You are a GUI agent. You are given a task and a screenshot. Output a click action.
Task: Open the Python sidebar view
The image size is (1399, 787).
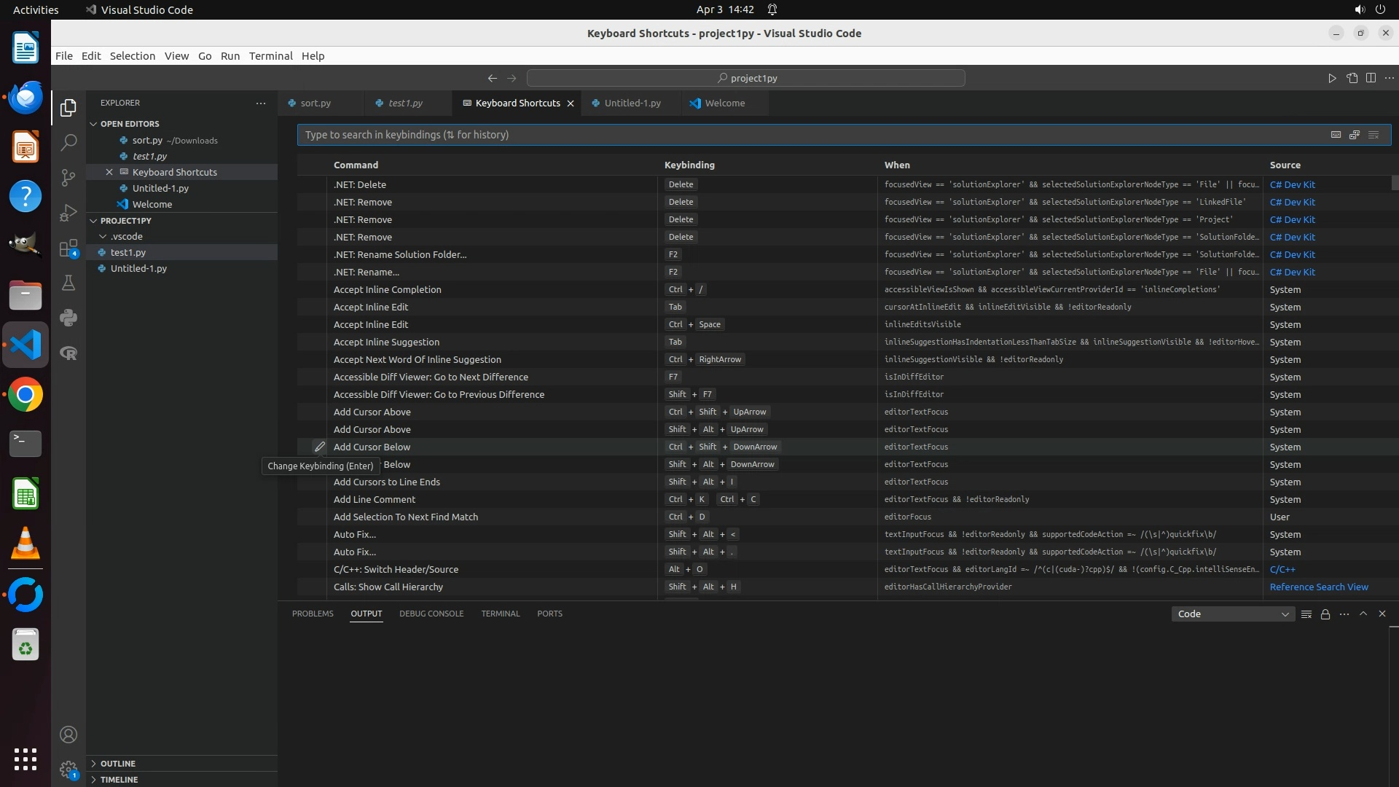[x=68, y=318]
